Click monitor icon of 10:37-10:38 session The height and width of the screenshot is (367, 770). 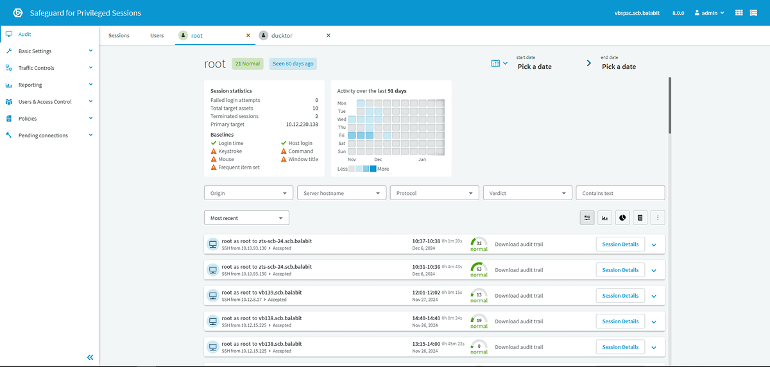click(212, 244)
